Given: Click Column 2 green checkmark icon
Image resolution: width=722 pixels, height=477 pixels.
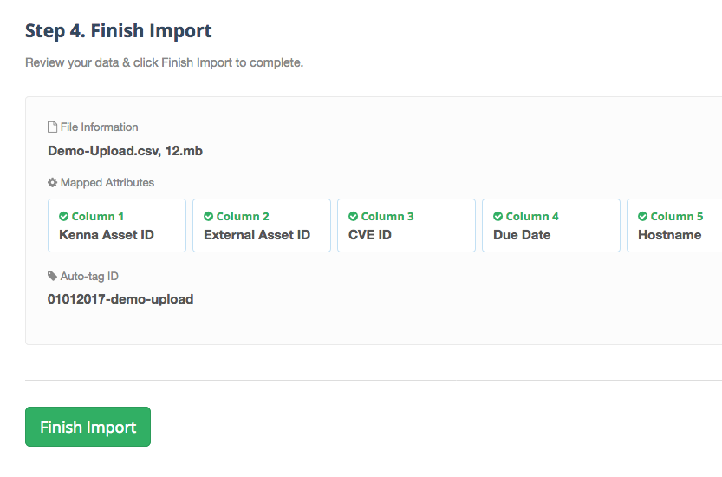Looking at the screenshot, I should 209,216.
